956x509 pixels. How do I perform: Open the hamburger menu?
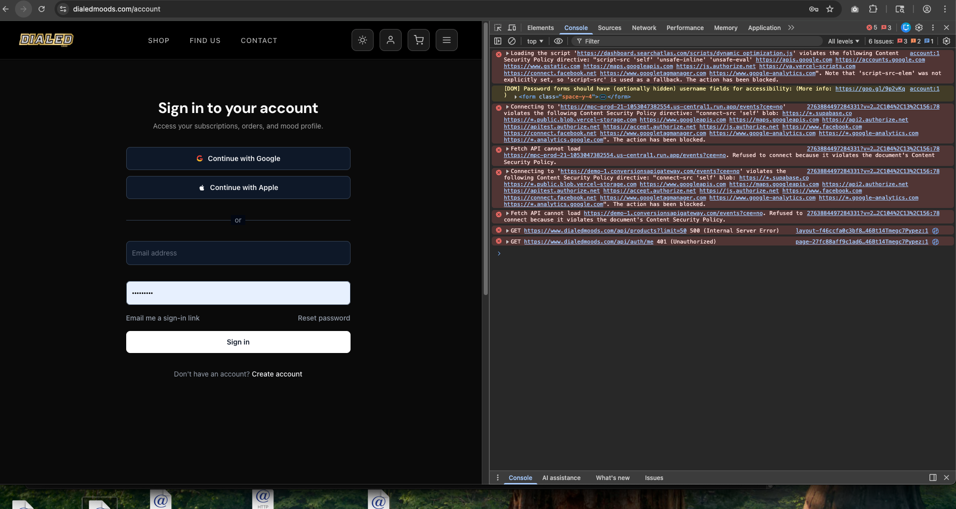pos(447,40)
